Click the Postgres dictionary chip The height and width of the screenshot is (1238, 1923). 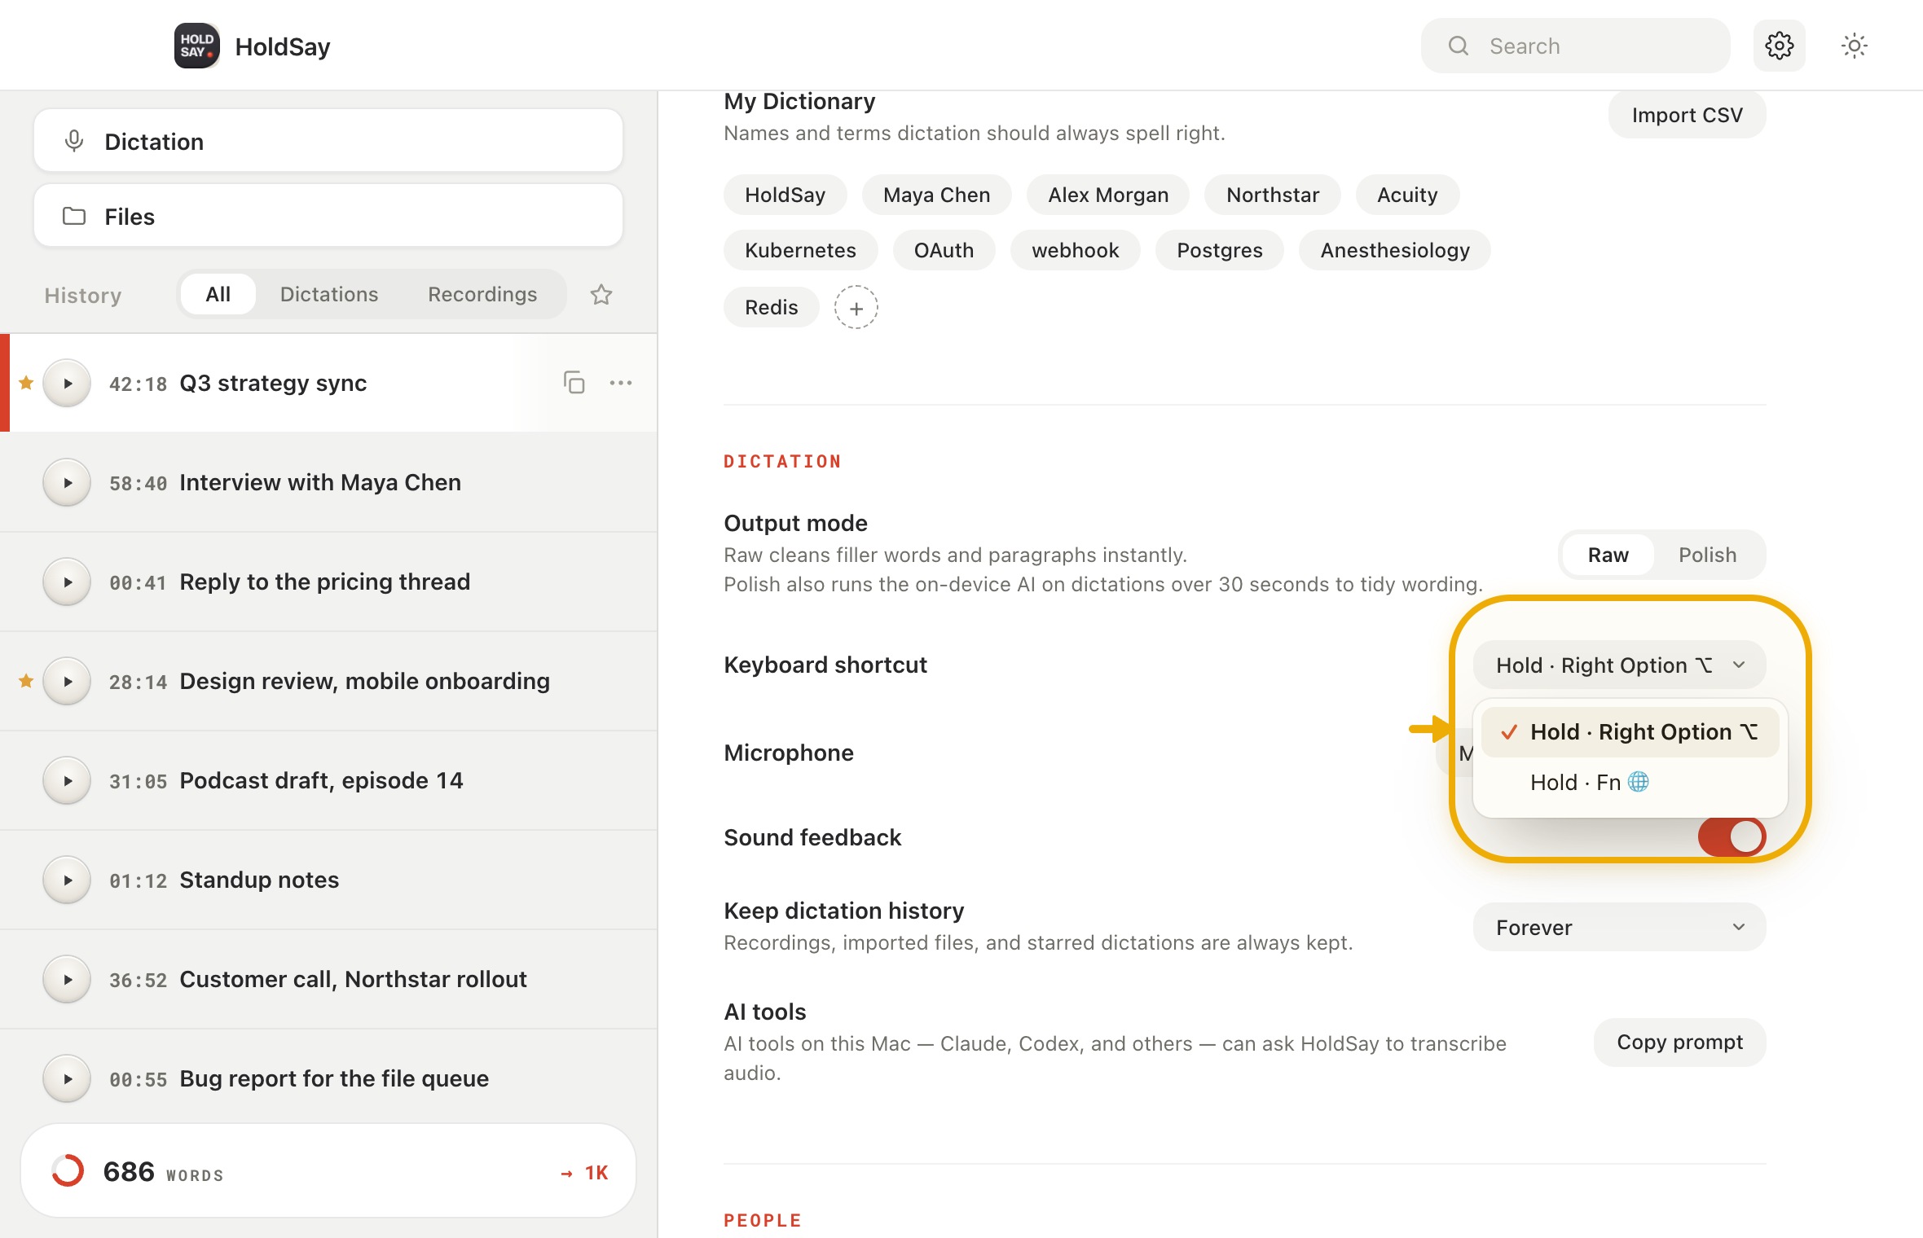coord(1219,250)
